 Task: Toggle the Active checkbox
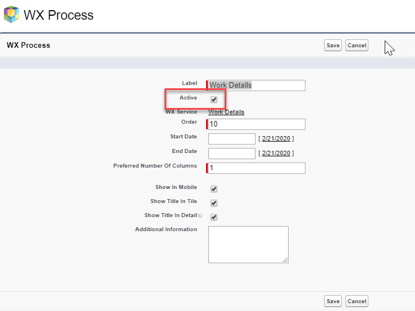pyautogui.click(x=214, y=100)
